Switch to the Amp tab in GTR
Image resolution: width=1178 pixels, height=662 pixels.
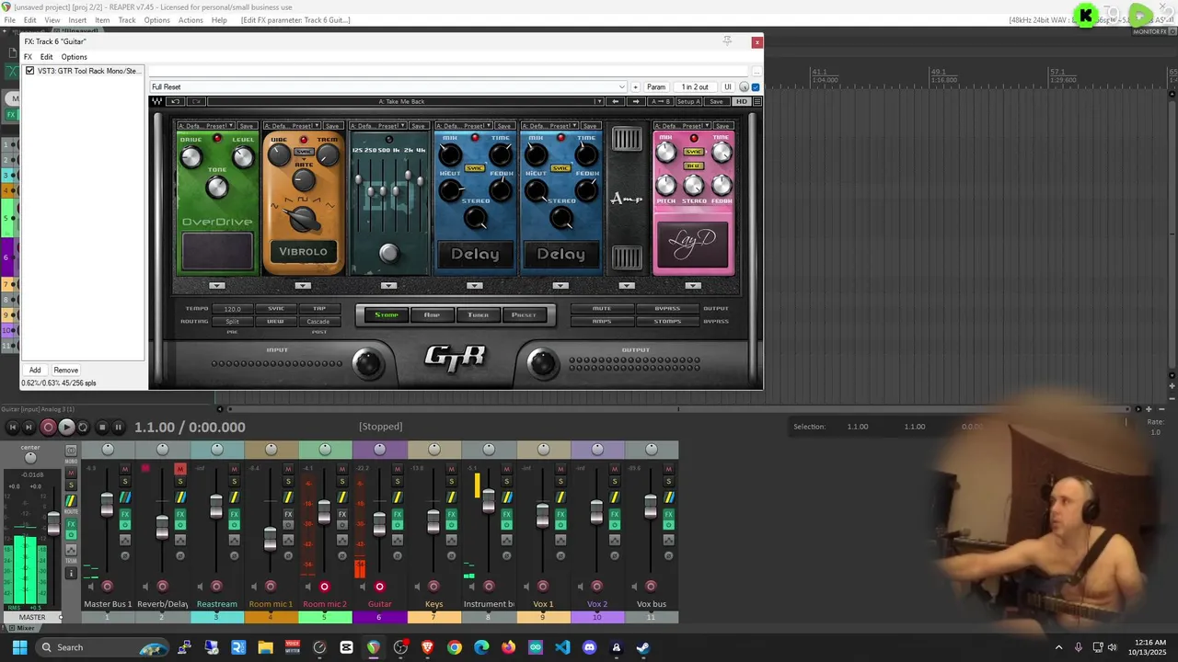click(x=432, y=315)
